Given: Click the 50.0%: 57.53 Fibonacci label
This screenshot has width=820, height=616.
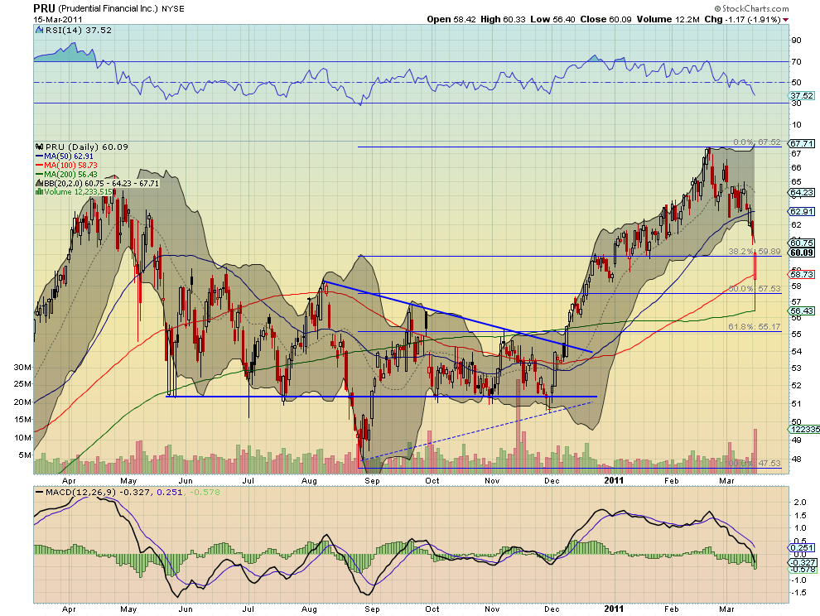Looking at the screenshot, I should (x=755, y=289).
